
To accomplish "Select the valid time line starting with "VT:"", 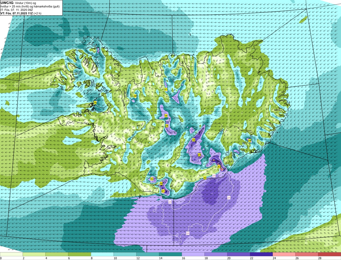I will point(21,13).
